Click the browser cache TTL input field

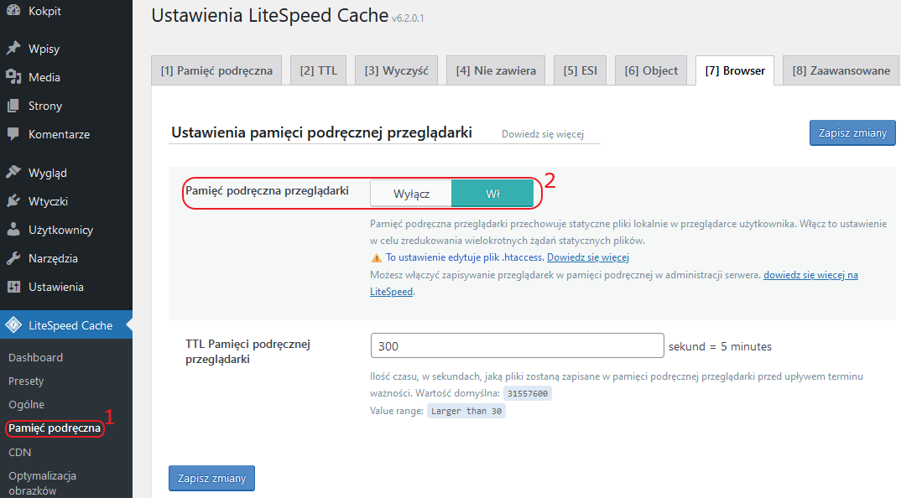point(517,345)
